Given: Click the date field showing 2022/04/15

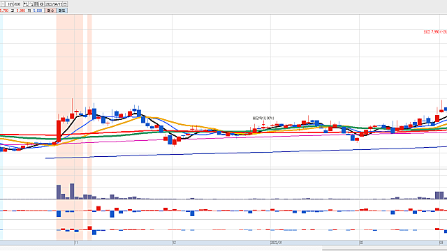Looking at the screenshot, I should [x=54, y=4].
